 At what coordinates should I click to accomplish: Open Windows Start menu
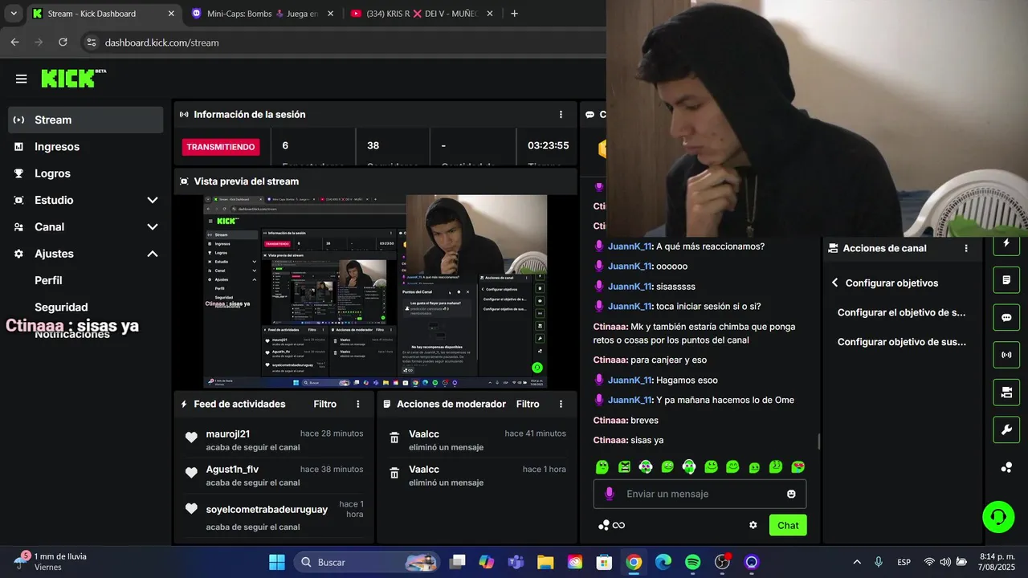(277, 562)
